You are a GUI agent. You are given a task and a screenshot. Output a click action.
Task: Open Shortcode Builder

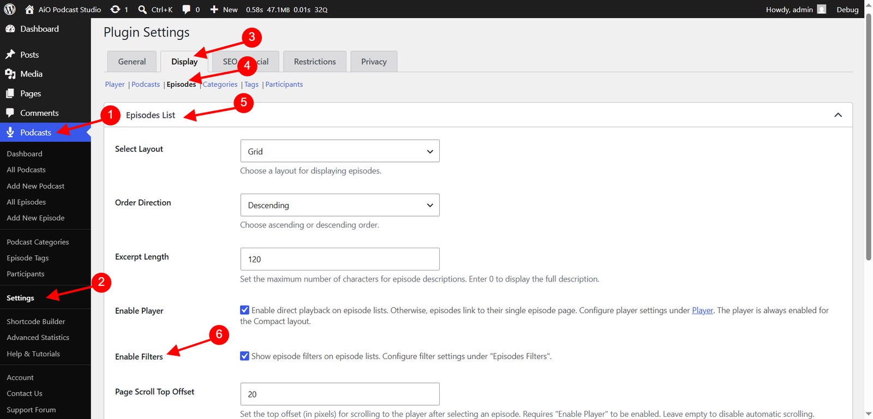coord(36,321)
